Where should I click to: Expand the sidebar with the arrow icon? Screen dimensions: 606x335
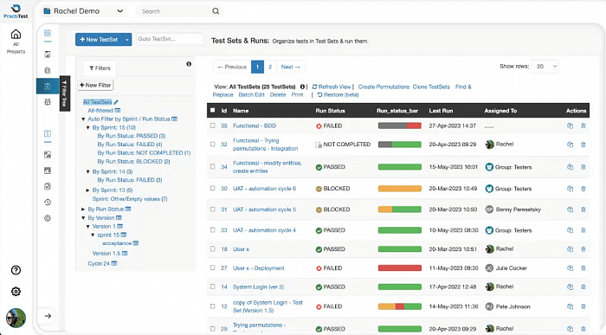(x=48, y=316)
